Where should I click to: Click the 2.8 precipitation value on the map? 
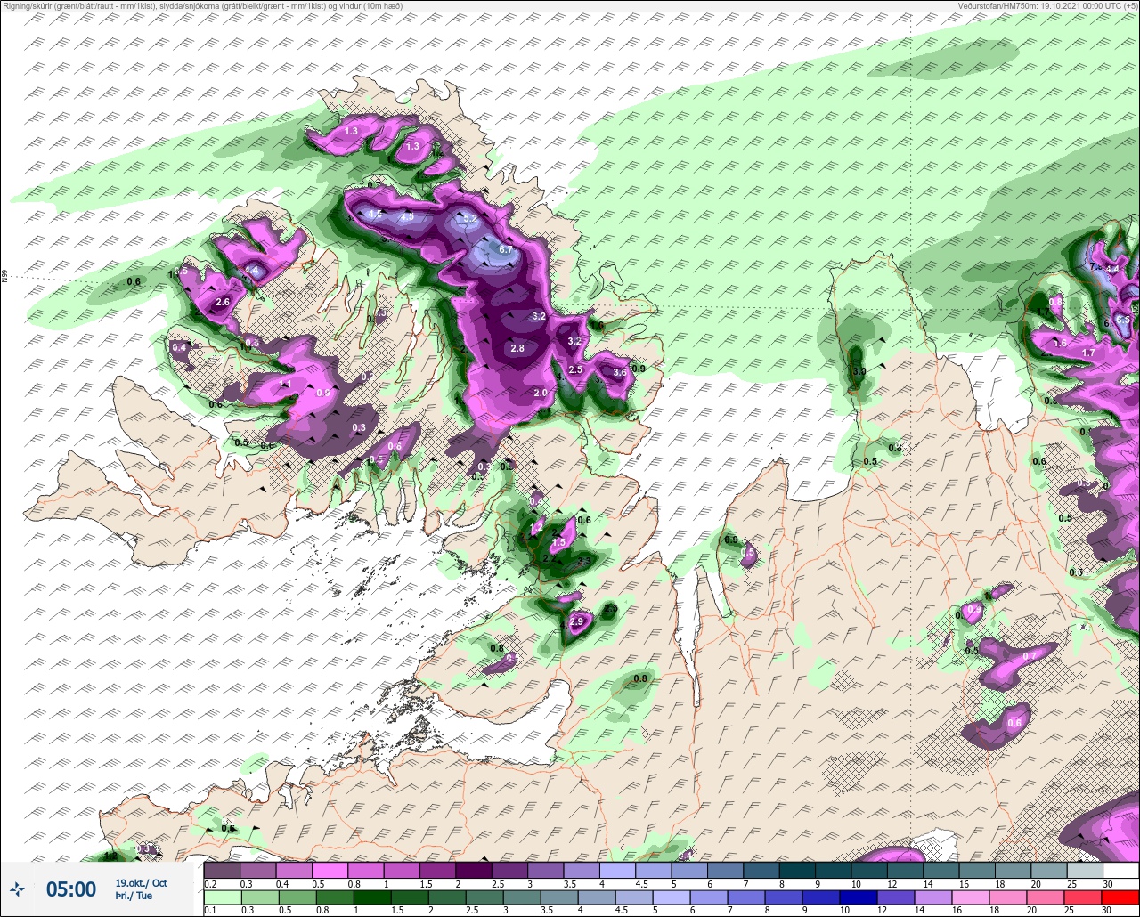pyautogui.click(x=517, y=348)
